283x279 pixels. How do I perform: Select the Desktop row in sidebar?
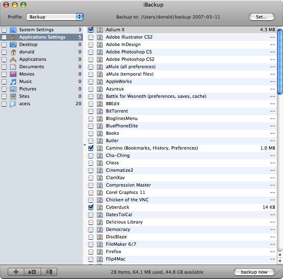(x=41, y=45)
